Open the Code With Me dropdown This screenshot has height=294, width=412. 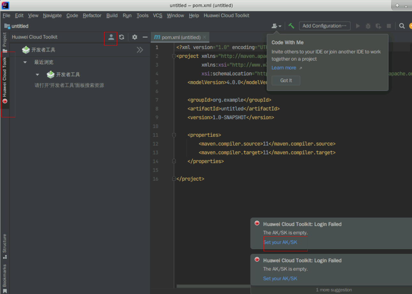point(276,26)
